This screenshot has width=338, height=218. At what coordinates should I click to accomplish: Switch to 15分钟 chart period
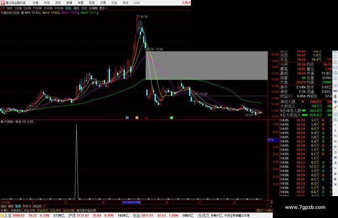tap(37, 8)
